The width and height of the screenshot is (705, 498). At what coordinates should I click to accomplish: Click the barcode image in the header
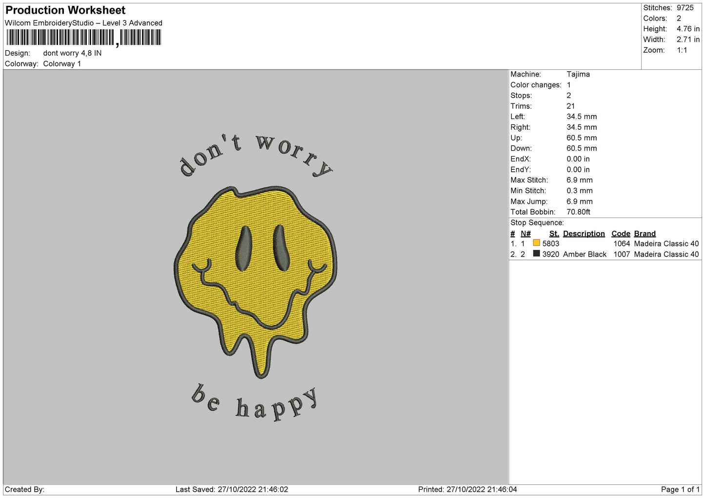coord(83,38)
